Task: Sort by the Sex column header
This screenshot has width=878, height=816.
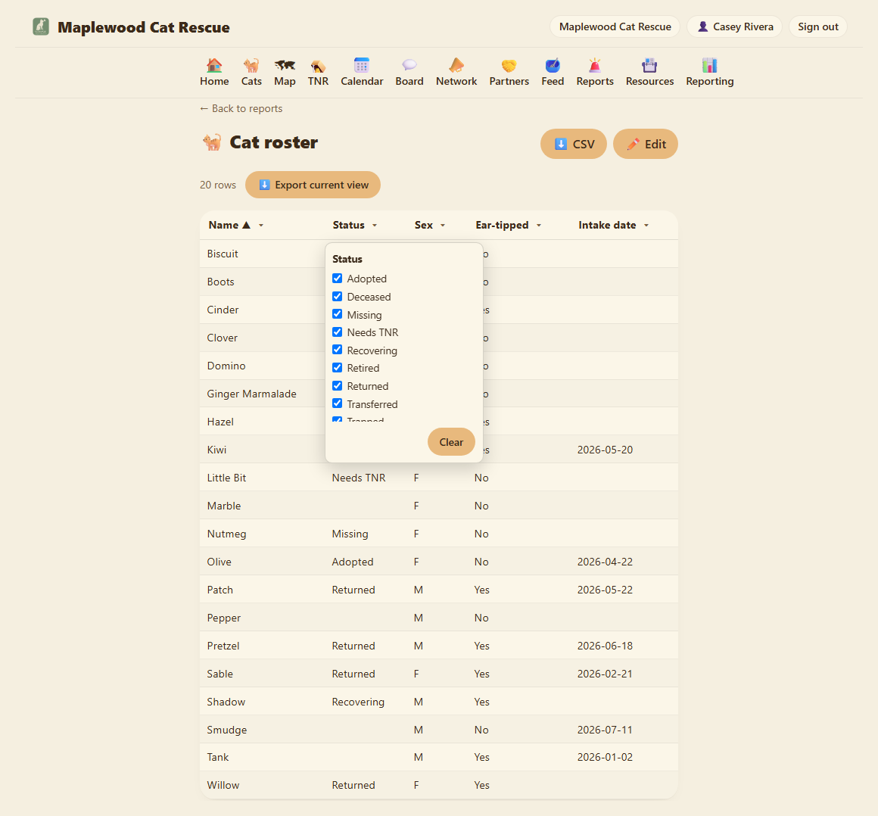Action: pos(423,225)
